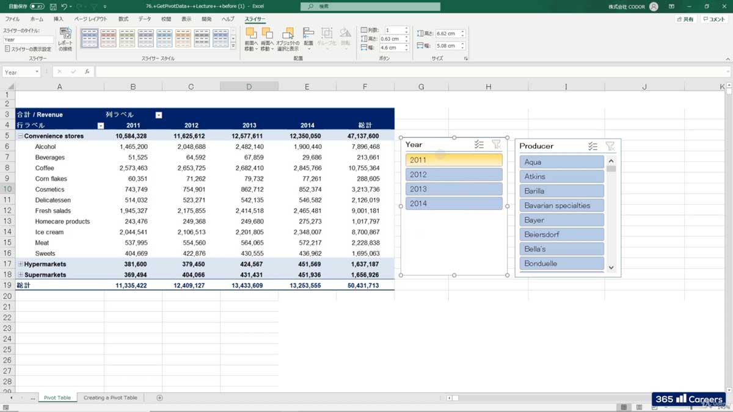
Task: Open the 列ラベル filter dropdown
Action: 159,115
